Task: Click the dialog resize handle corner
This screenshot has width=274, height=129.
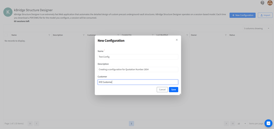Action: [180, 94]
